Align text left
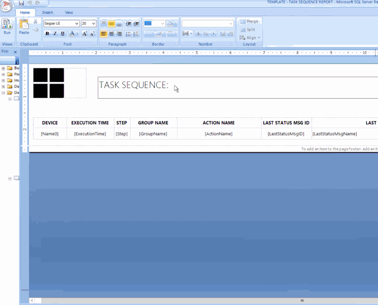378x305 pixels. tap(104, 34)
